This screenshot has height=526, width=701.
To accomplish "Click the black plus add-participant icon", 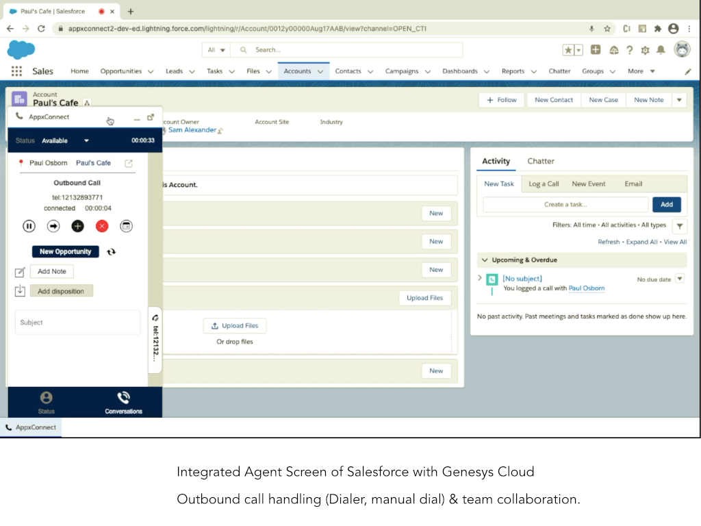I will [x=77, y=226].
